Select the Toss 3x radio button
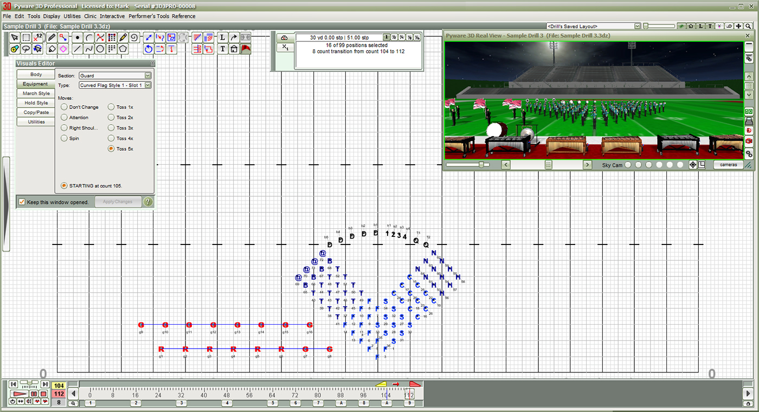Viewport: 759px width, 412px height. tap(111, 128)
